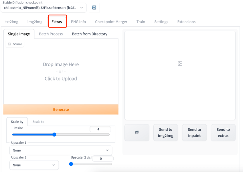Viewport: 243px width, 172px height.
Task: Switch to Batch Process tab
Action: point(51,34)
